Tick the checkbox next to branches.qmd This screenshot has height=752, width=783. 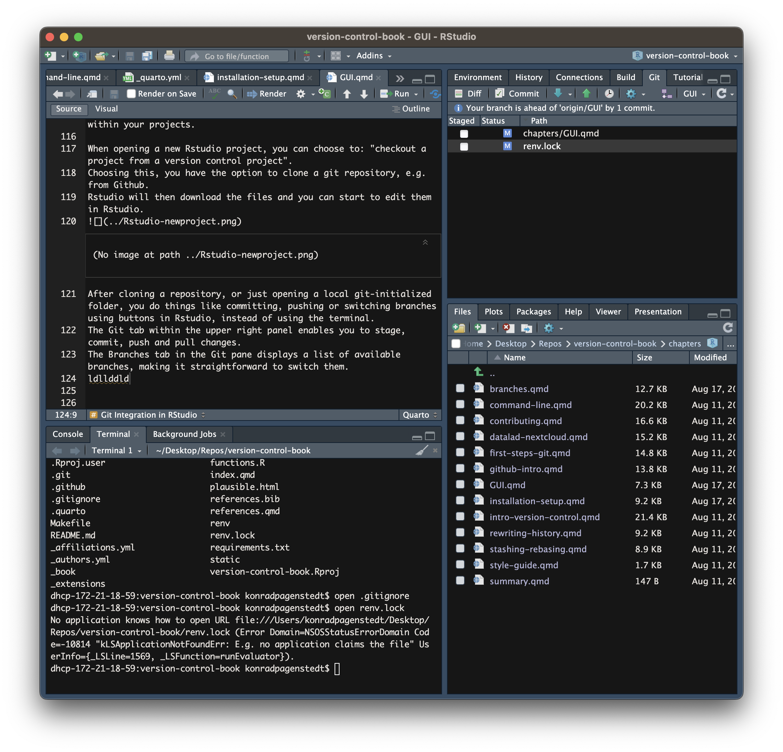coord(460,388)
